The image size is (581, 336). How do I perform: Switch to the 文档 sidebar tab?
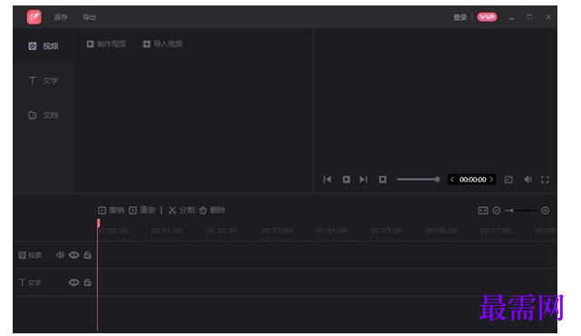pyautogui.click(x=44, y=114)
